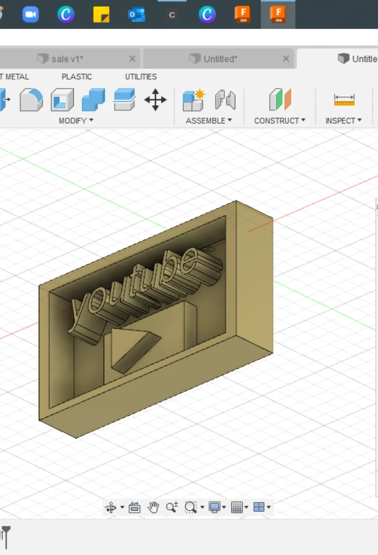This screenshot has width=378, height=555.
Task: Select the Offset Face tool
Action: click(x=124, y=100)
